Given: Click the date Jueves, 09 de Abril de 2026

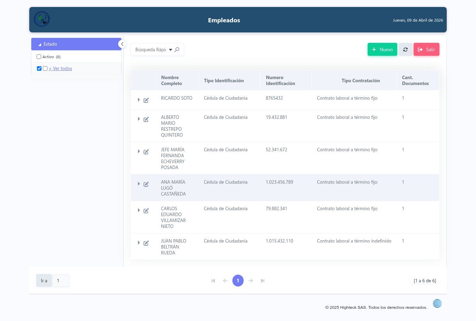Looking at the screenshot, I should click(418, 20).
